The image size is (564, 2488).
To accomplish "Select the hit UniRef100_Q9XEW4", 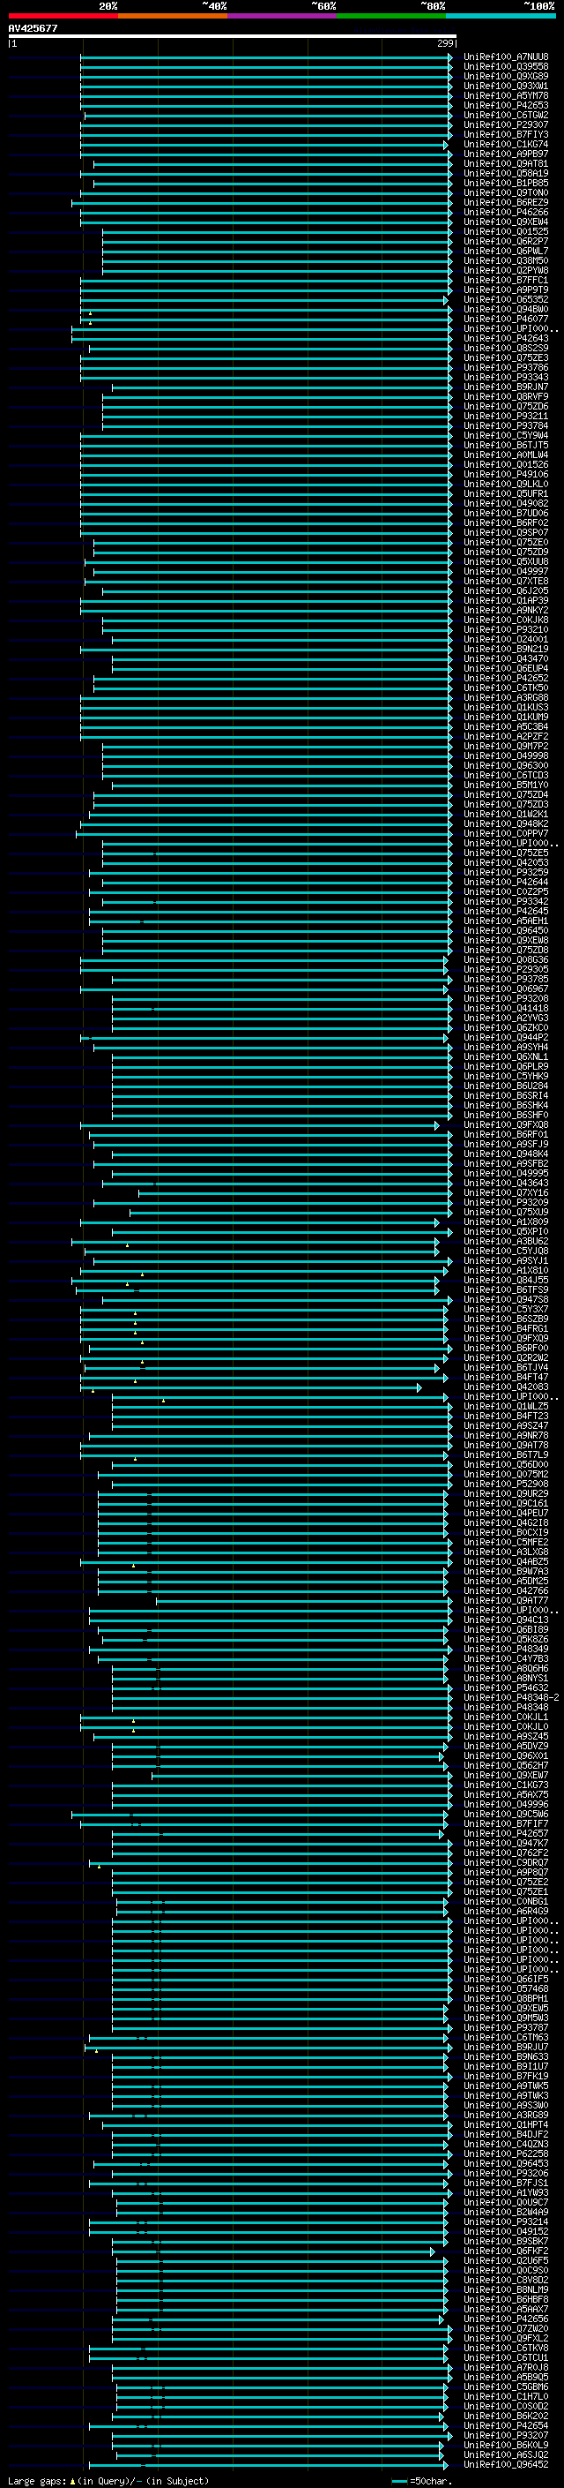I will tap(505, 222).
